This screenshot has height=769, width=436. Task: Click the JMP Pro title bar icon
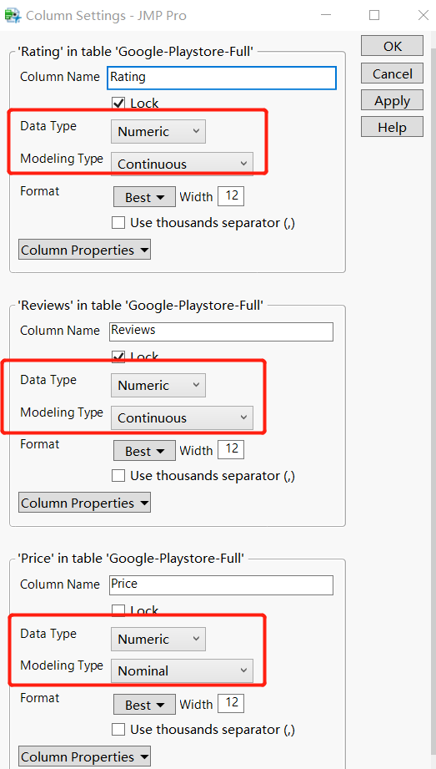[x=12, y=15]
